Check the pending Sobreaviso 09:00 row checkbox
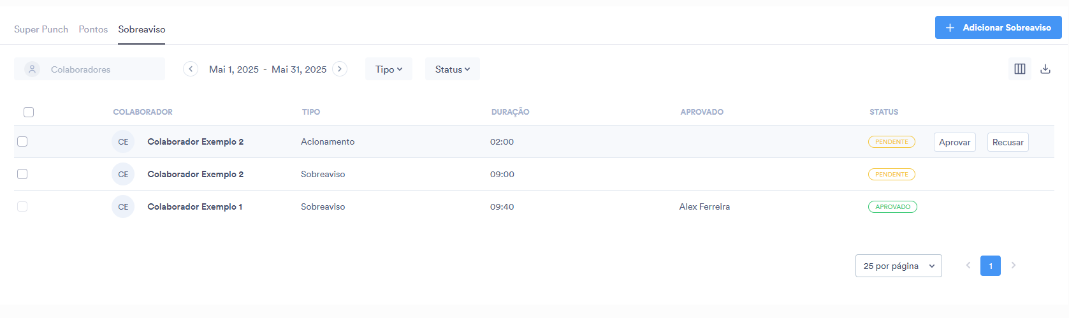 point(22,174)
